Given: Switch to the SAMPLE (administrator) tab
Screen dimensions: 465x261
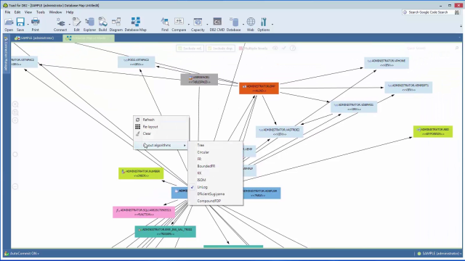Looking at the screenshot, I should (35, 38).
